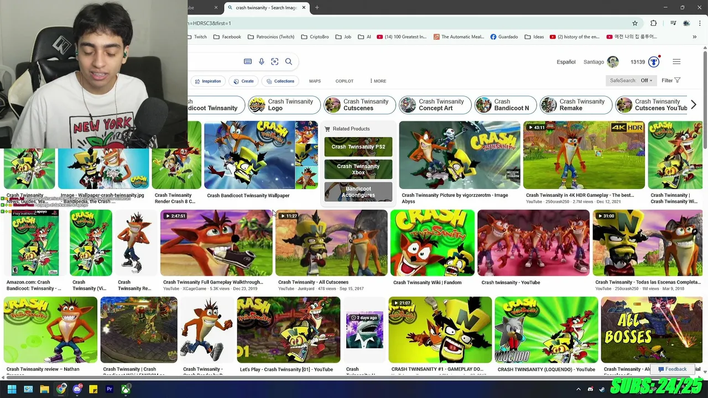Submit search with the magnifying glass icon

click(289, 61)
